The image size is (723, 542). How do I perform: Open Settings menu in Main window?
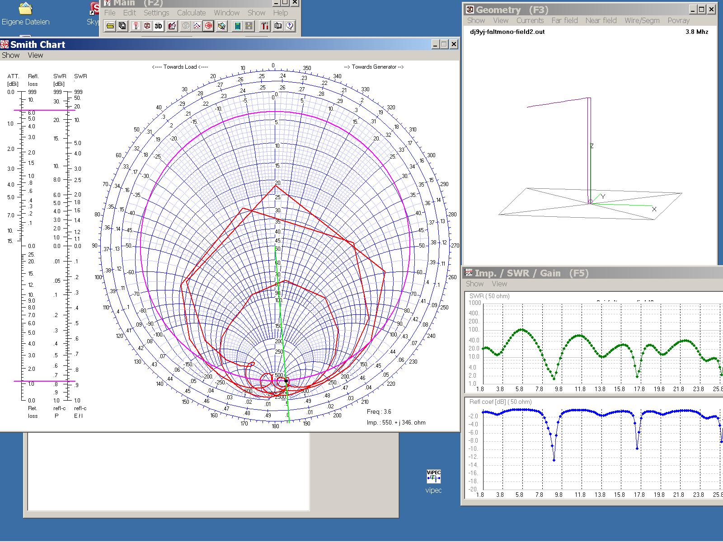(156, 13)
